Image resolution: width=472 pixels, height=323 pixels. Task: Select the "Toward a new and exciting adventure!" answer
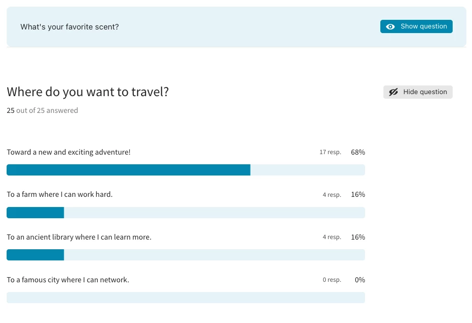click(x=69, y=152)
